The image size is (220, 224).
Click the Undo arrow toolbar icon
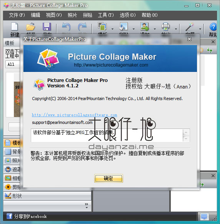pos(66,27)
